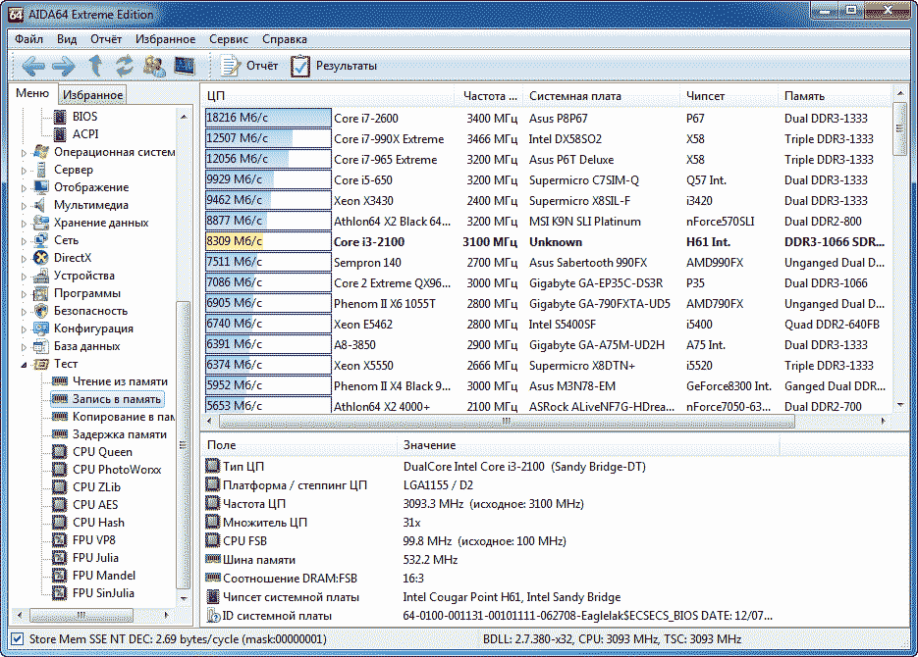
Task: Sort results by the ЦП column header
Action: coord(328,96)
